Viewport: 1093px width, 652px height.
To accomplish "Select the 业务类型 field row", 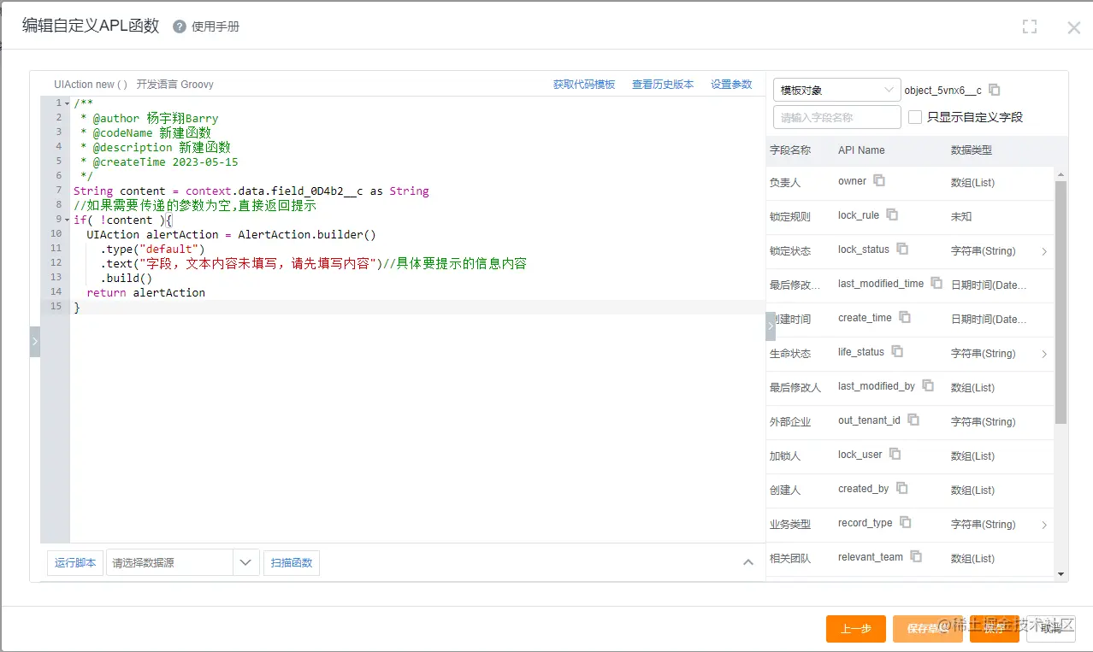I will pos(910,525).
